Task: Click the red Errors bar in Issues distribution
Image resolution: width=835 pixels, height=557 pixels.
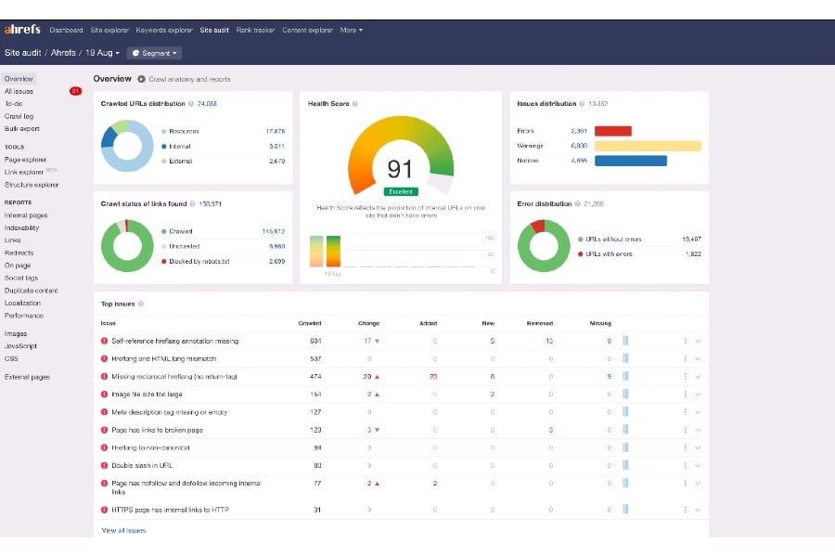Action: pyautogui.click(x=613, y=131)
